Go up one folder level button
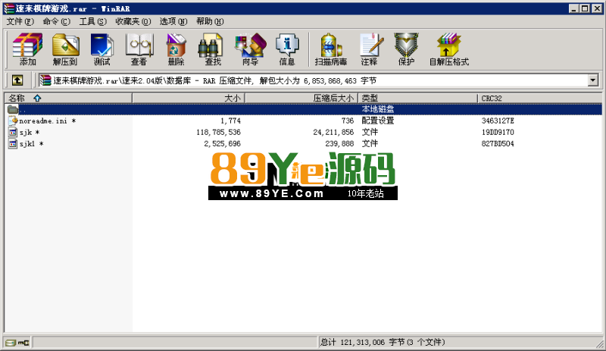Screen dimensions: 606x351 17,80
